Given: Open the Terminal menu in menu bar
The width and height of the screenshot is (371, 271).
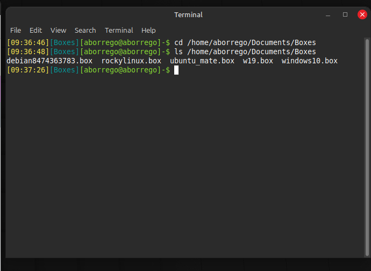Looking at the screenshot, I should (119, 30).
